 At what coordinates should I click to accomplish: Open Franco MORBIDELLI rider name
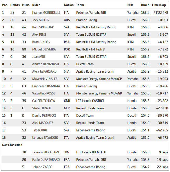point(46,13)
